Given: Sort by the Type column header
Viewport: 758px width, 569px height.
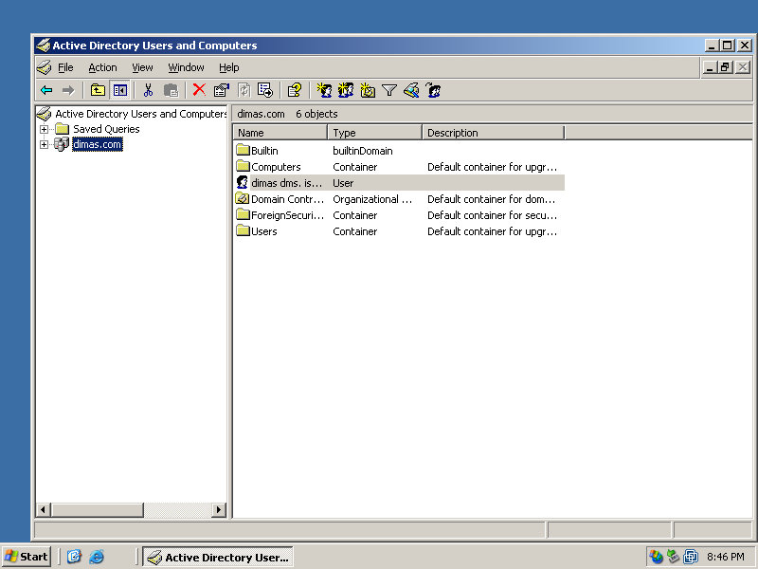Looking at the screenshot, I should coord(374,133).
